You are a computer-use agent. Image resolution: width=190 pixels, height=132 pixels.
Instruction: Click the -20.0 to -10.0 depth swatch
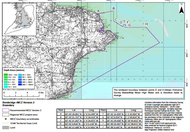[6, 74]
